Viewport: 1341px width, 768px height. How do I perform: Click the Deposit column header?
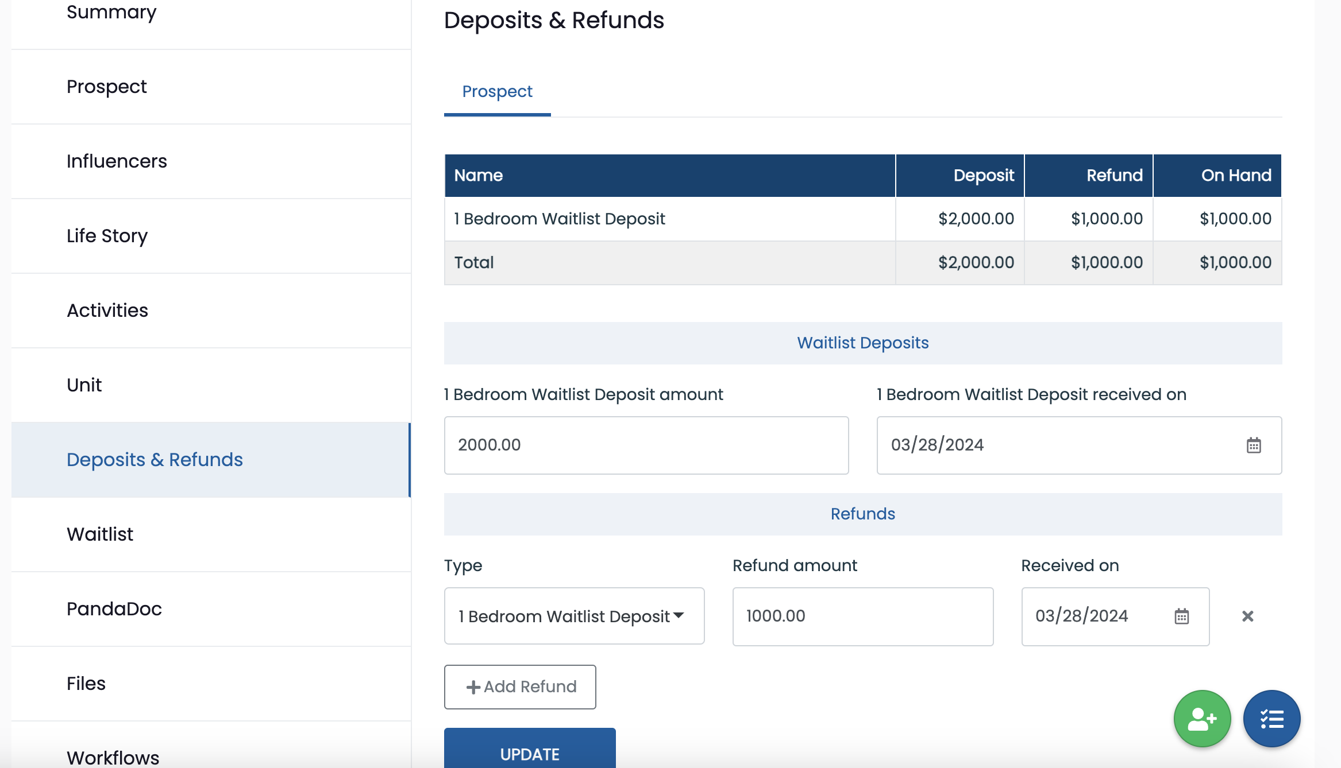[x=960, y=176]
